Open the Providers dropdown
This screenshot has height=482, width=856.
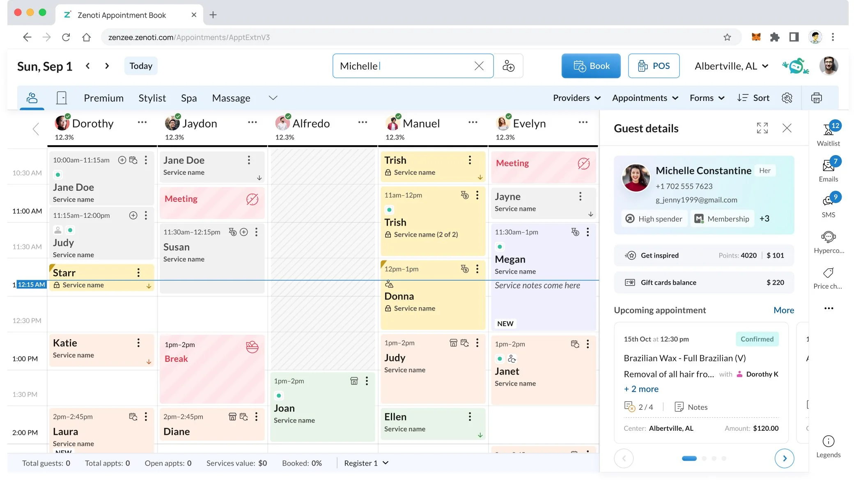click(x=576, y=98)
